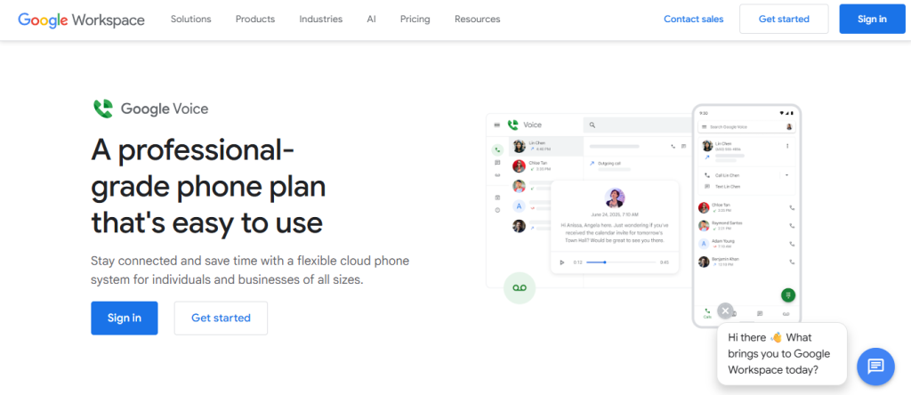Click the Google Voice phone logo icon
The image size is (911, 395).
(x=103, y=109)
